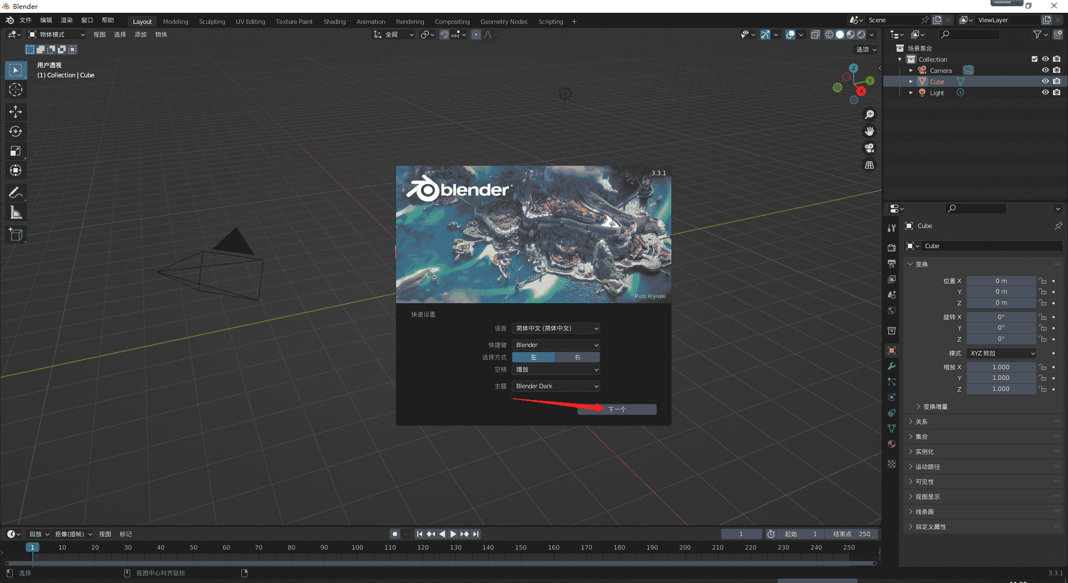
Task: Click the pan view hand icon
Action: [x=869, y=131]
